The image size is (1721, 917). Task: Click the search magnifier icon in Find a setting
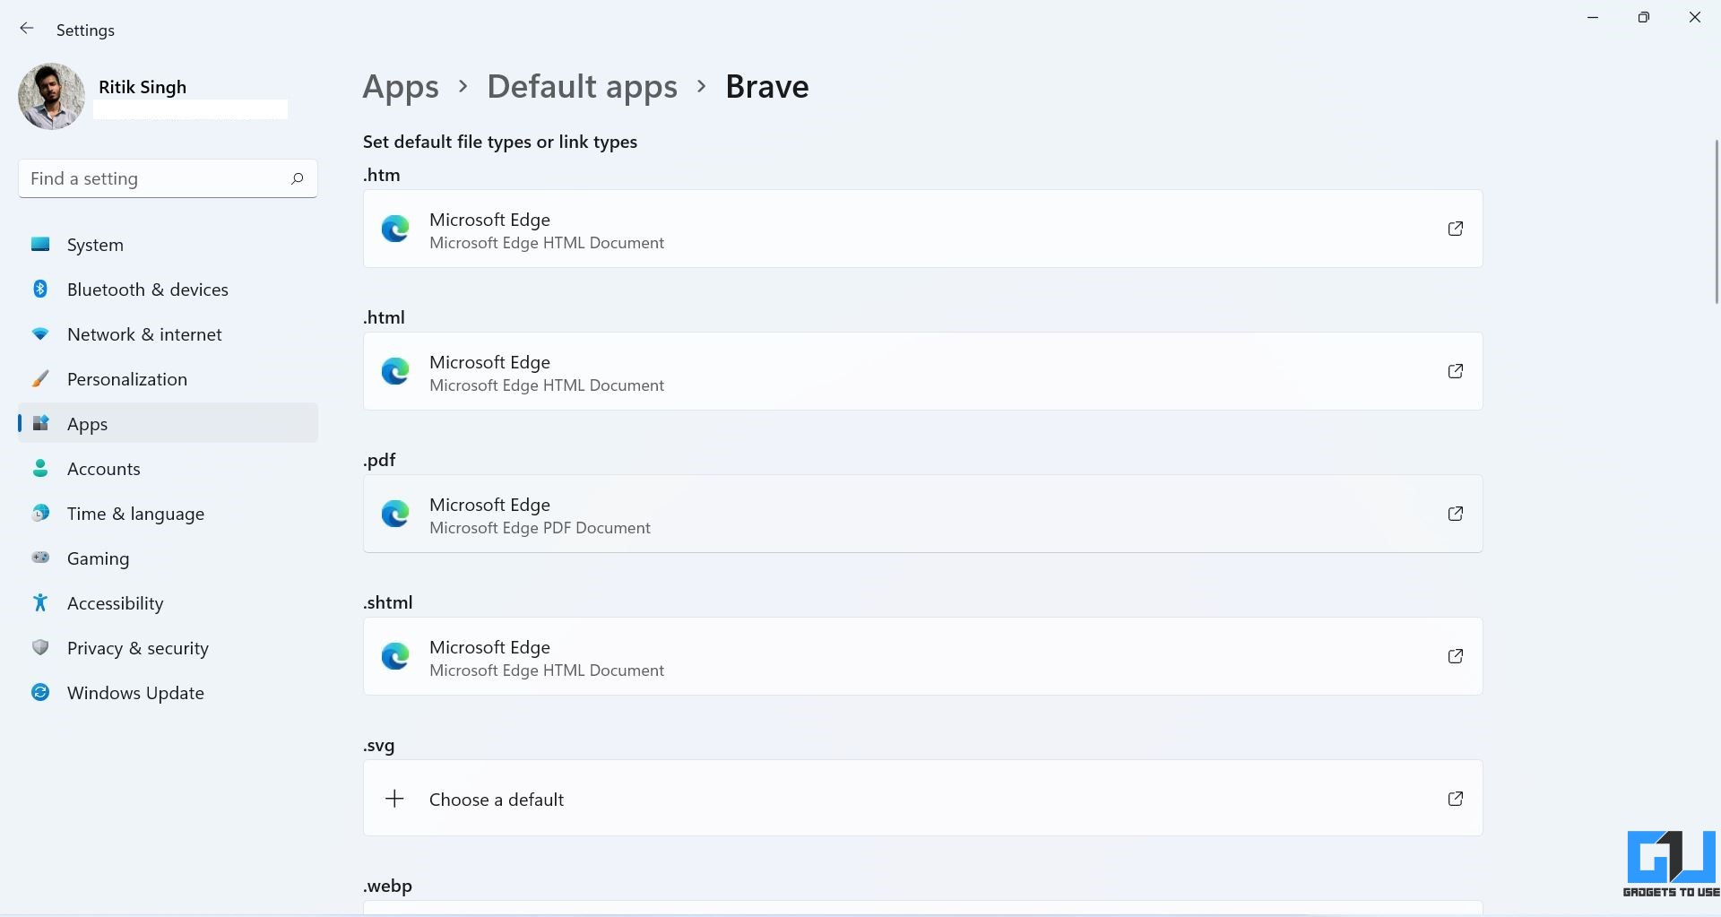click(x=297, y=178)
